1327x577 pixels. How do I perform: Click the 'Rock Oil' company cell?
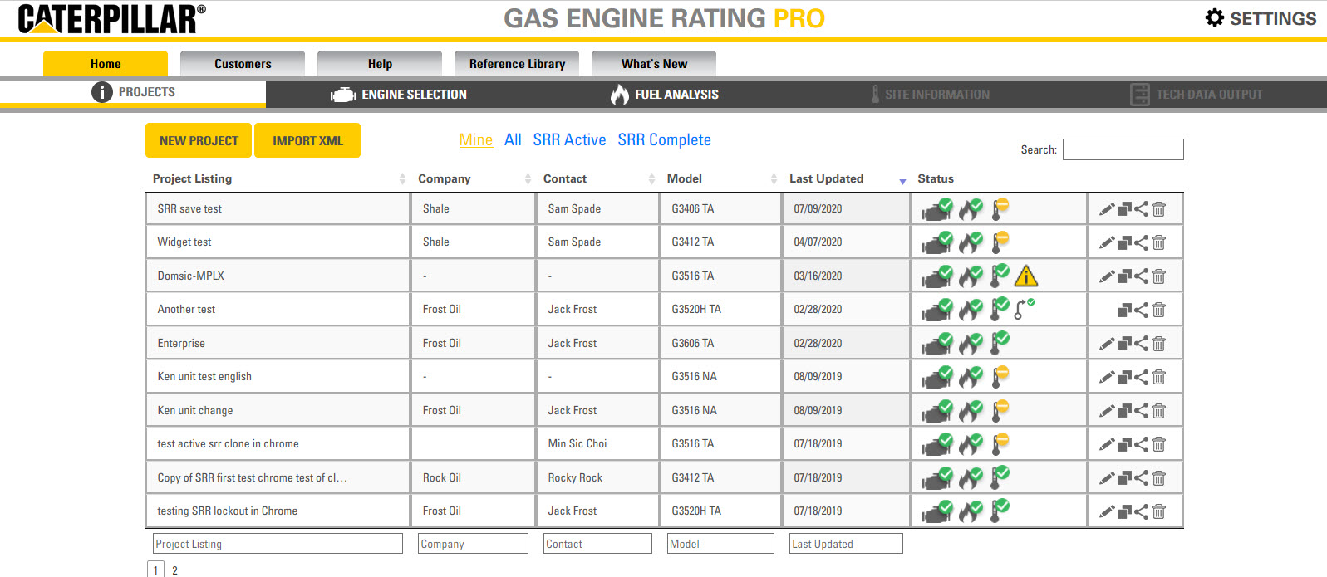click(x=442, y=477)
